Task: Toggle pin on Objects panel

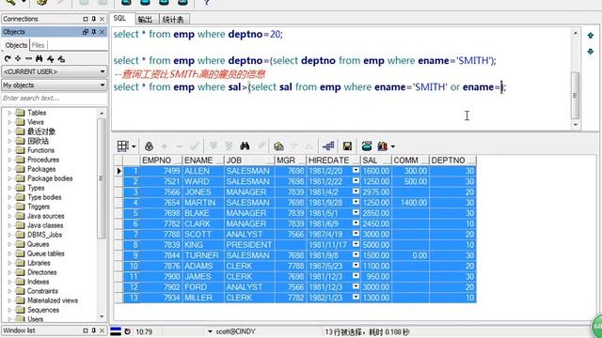Action: click(x=94, y=32)
